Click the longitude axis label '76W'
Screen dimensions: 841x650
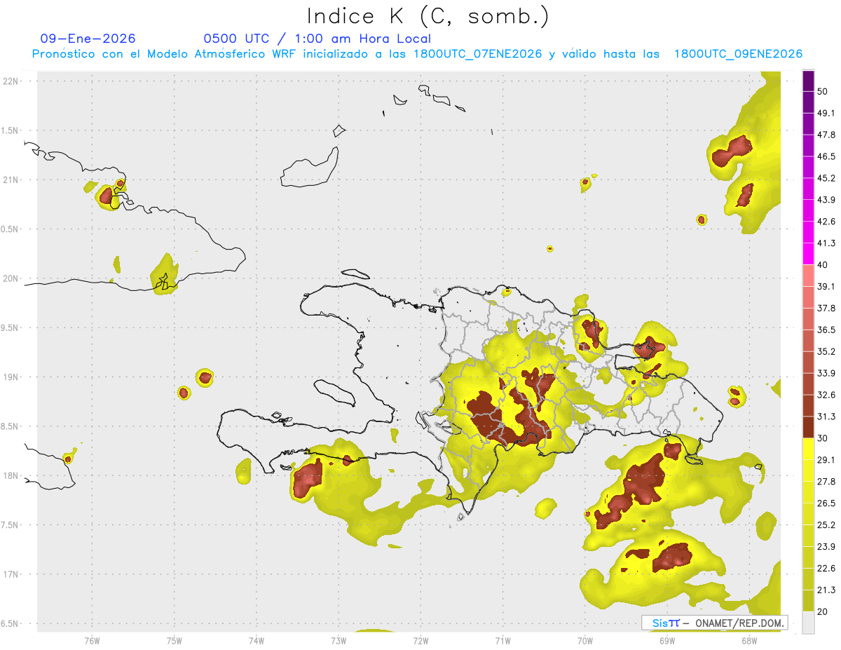tap(92, 641)
